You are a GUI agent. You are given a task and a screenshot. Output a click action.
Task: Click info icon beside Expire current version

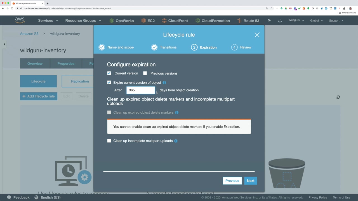pos(164,83)
